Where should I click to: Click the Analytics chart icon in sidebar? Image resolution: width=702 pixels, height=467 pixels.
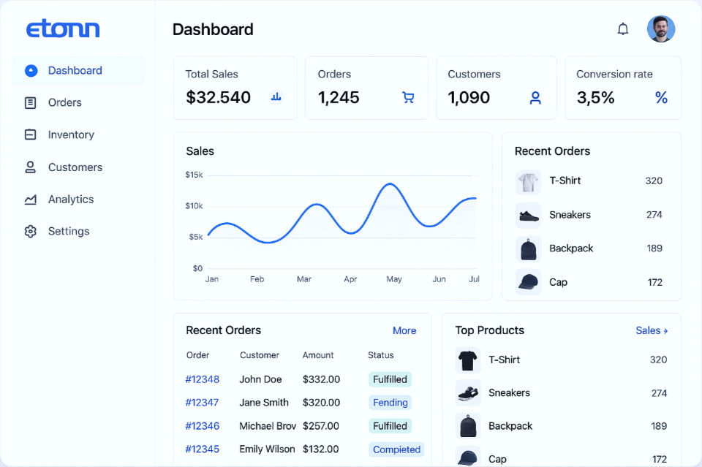click(31, 200)
